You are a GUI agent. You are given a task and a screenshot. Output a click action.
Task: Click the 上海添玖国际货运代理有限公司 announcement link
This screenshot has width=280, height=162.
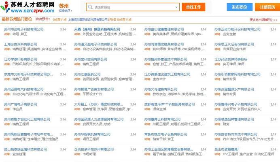tap(88, 19)
